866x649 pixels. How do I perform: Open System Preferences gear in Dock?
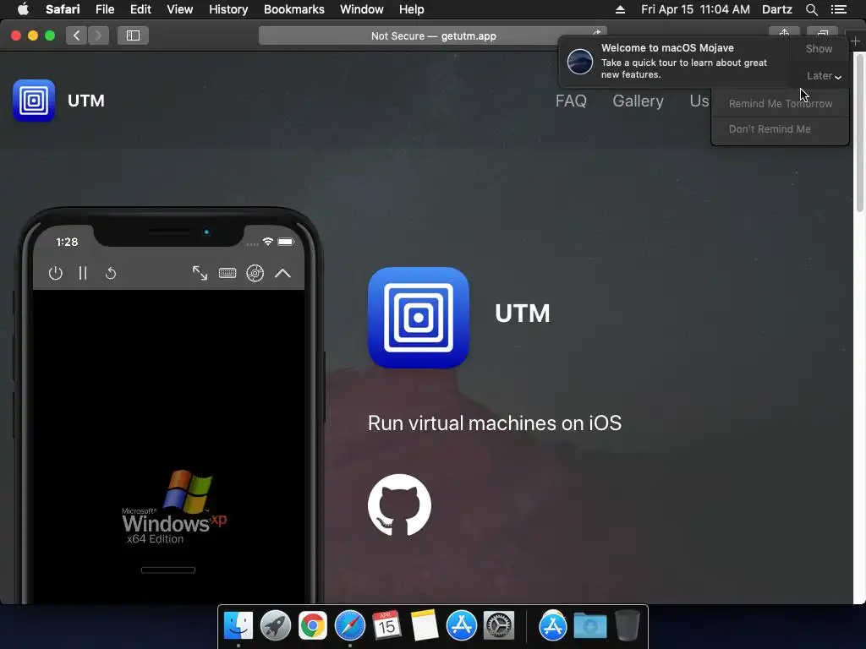[499, 626]
